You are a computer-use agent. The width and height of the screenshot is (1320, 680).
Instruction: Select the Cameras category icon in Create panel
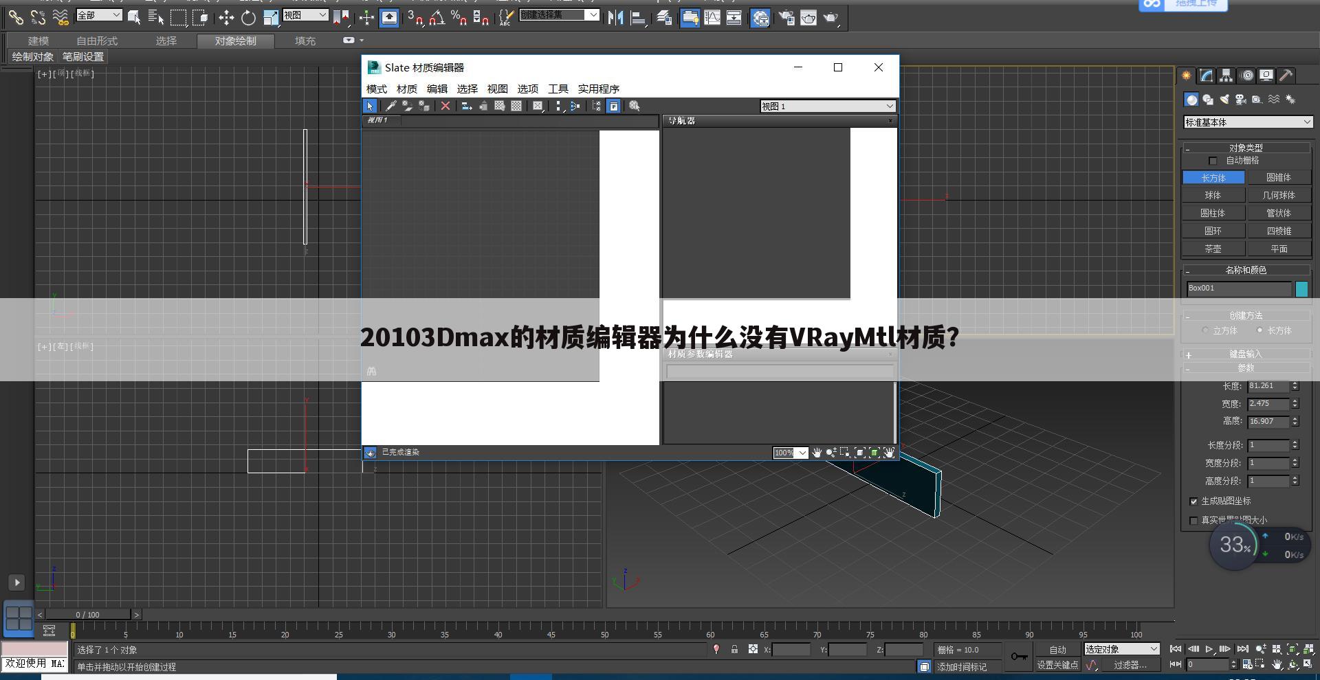click(1241, 100)
